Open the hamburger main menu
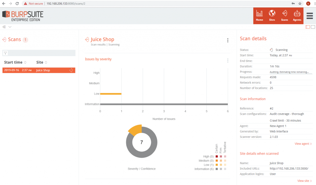316x185 pixels. coord(310,16)
